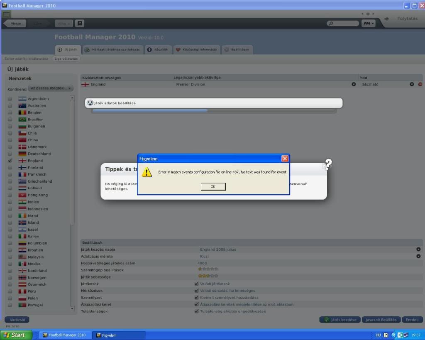425x340 pixels.
Task: Remove England using the red delete icon
Action: 420,84
